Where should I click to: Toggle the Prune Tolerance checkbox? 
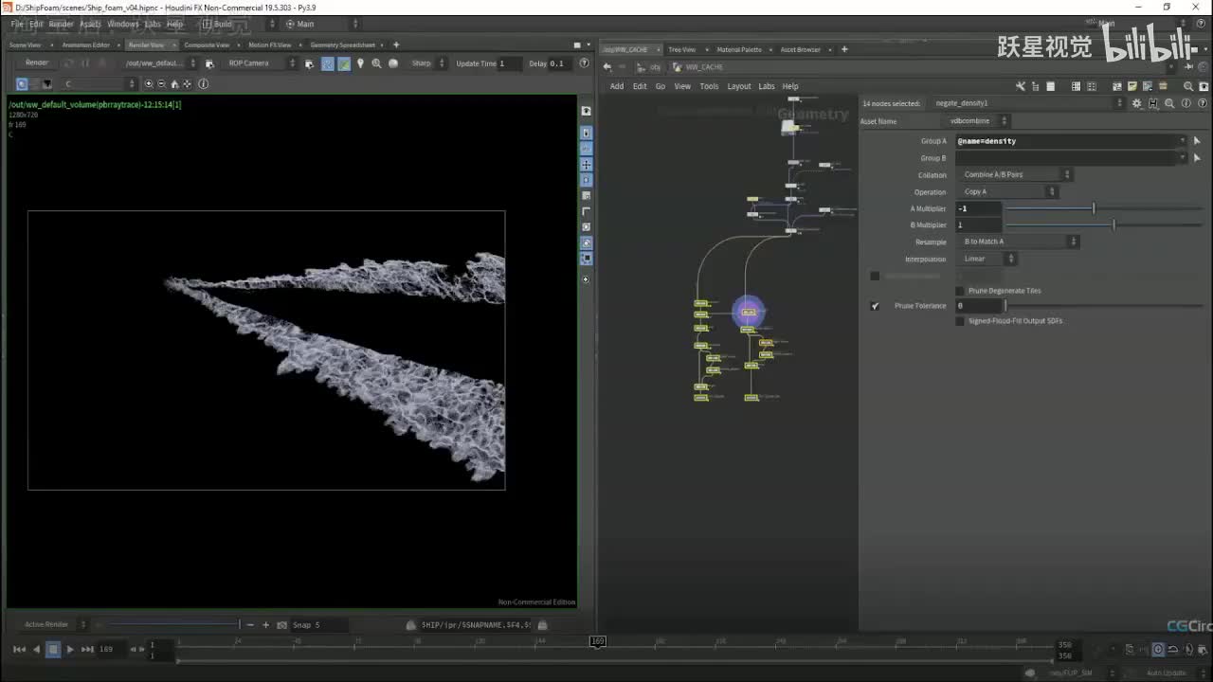pos(875,306)
